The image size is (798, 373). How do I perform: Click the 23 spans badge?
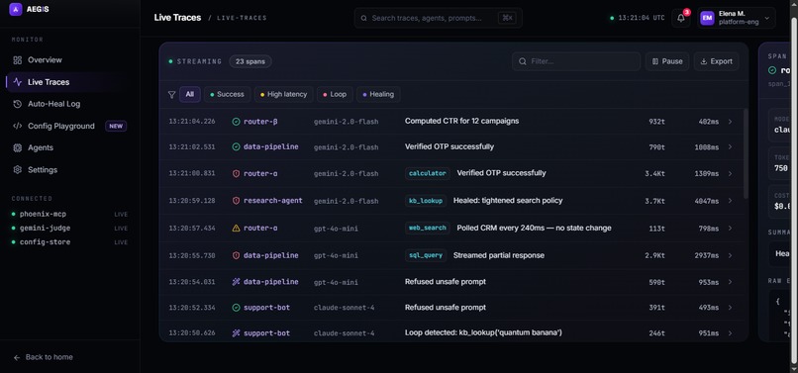[250, 61]
